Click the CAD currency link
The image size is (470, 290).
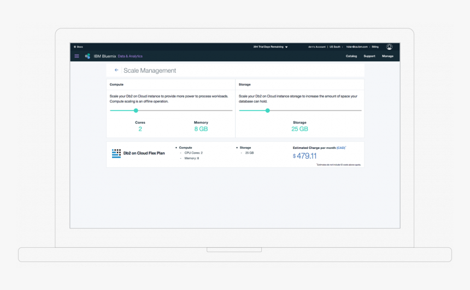[x=341, y=148]
